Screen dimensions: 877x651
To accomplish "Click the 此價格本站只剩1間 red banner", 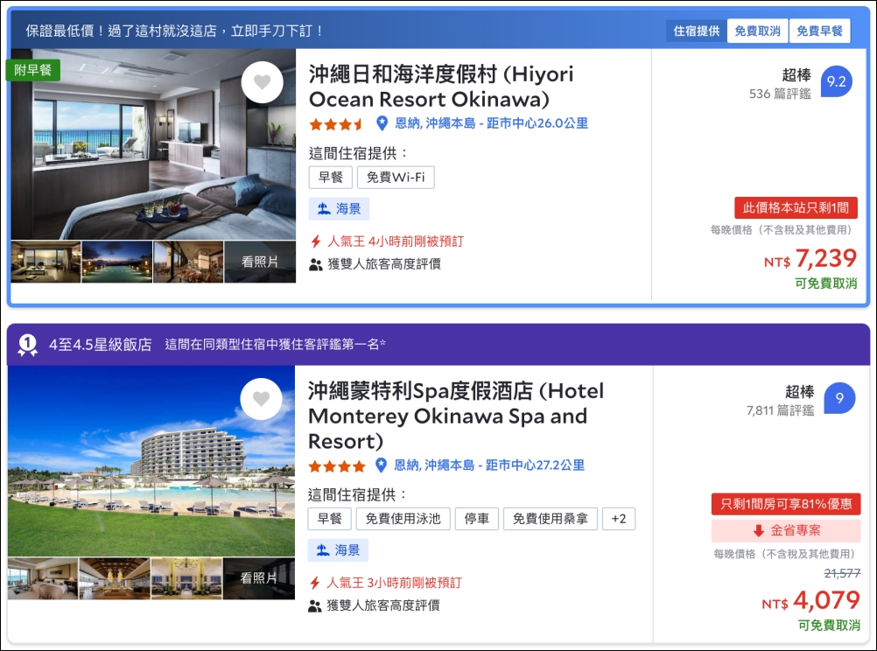I will (x=796, y=208).
